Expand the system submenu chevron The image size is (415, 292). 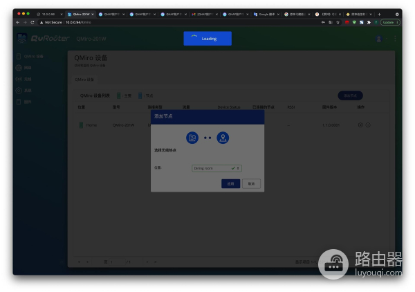click(x=62, y=91)
